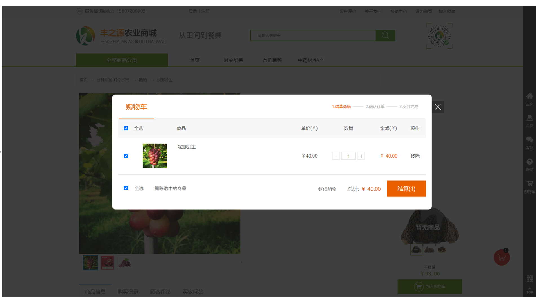Open the 全部商品分类 category menu
Viewport: 536px width, 297px height.
coord(122,60)
